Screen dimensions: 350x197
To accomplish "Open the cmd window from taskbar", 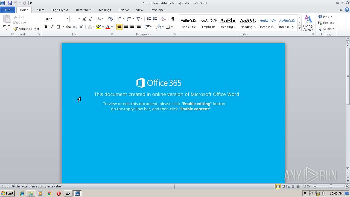I will click(x=68, y=193).
